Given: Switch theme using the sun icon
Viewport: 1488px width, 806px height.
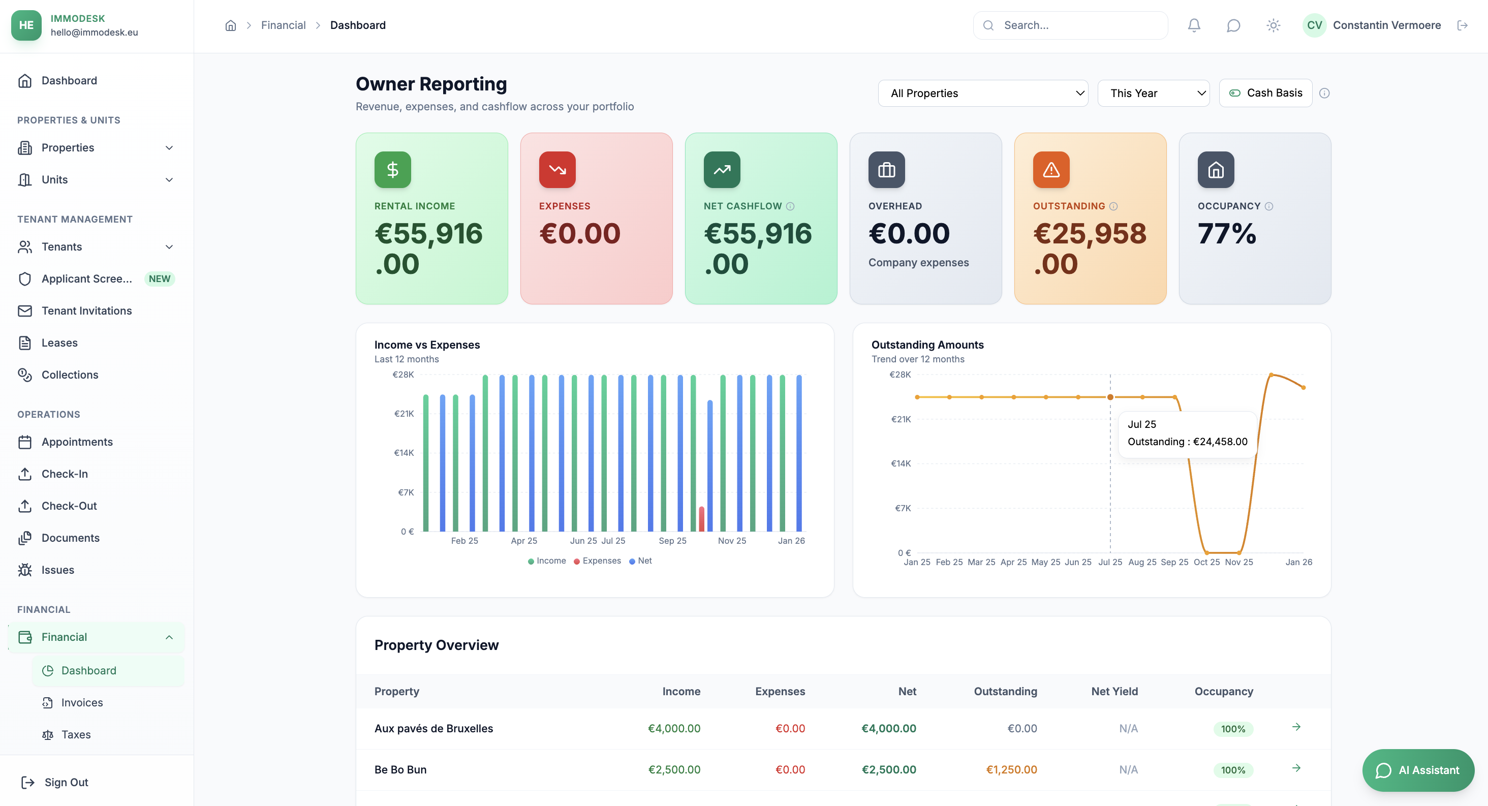Looking at the screenshot, I should 1273,25.
